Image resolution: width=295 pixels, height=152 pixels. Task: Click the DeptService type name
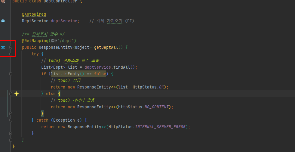35,21
